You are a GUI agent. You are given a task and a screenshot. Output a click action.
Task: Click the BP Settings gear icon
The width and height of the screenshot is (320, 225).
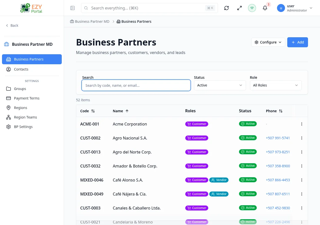point(8,127)
